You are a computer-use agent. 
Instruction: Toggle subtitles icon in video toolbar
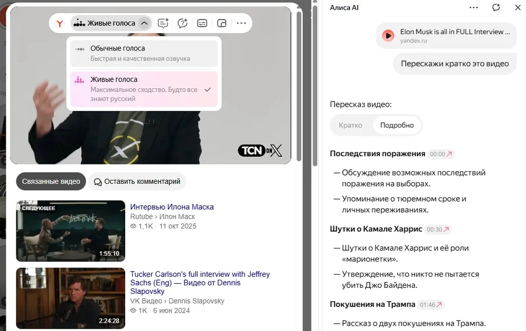click(202, 23)
